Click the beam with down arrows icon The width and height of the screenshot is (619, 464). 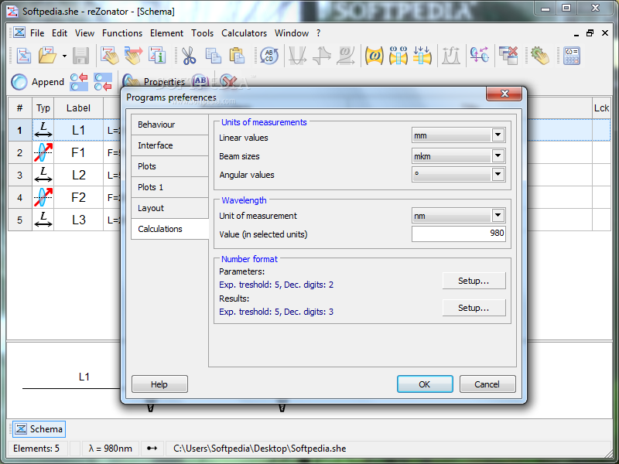422,56
